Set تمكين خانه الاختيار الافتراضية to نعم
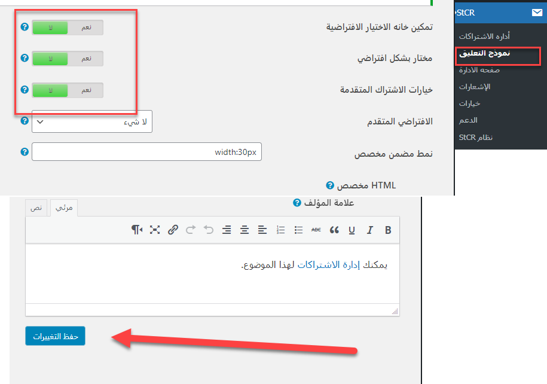Viewport: 547px width, 384px height. point(86,28)
